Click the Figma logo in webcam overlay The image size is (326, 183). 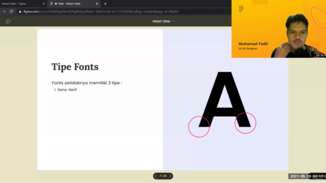(241, 9)
